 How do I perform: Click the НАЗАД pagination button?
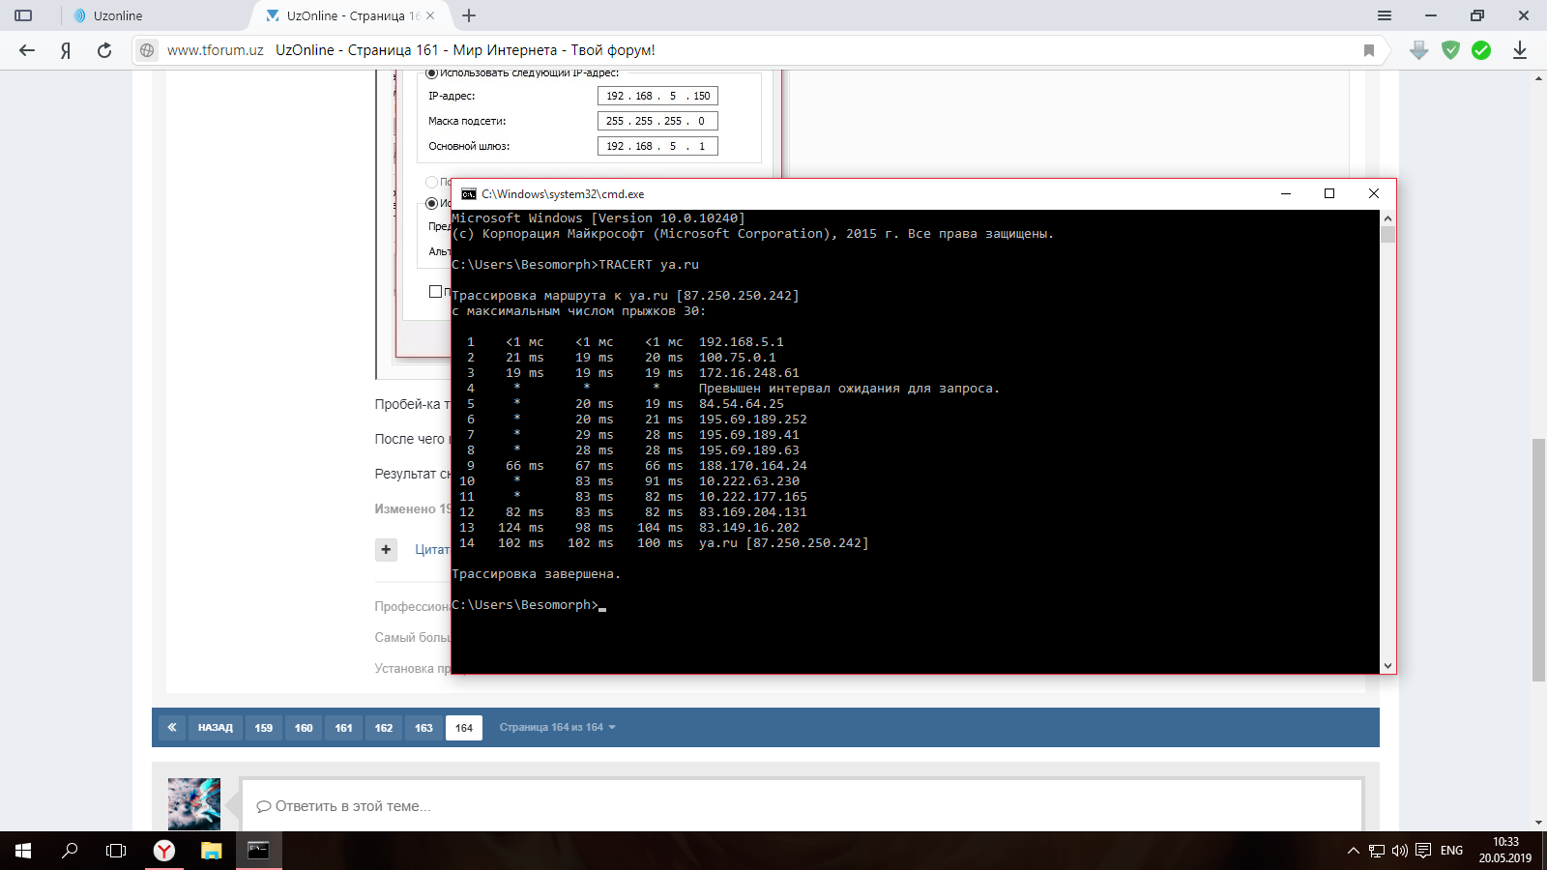(215, 728)
